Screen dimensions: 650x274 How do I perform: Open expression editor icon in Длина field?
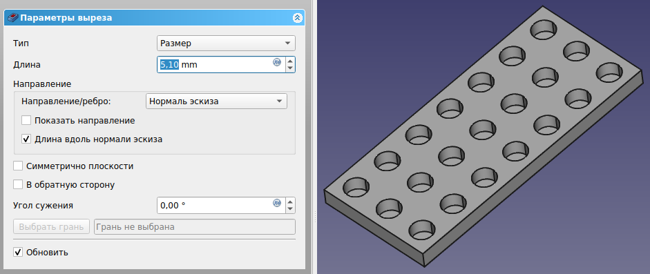277,62
